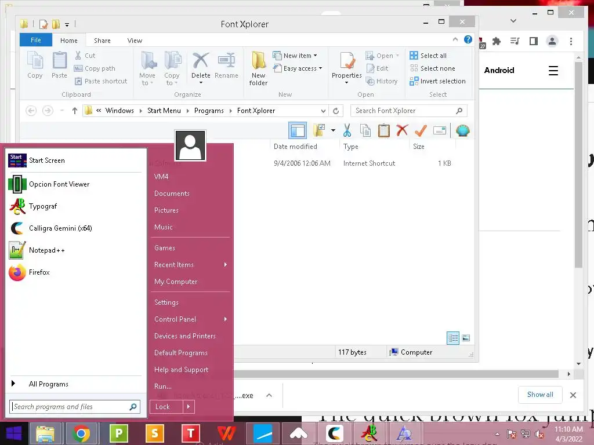This screenshot has width=594, height=445.
Task: Click the folder options icon with checkbox
Action: (319, 130)
